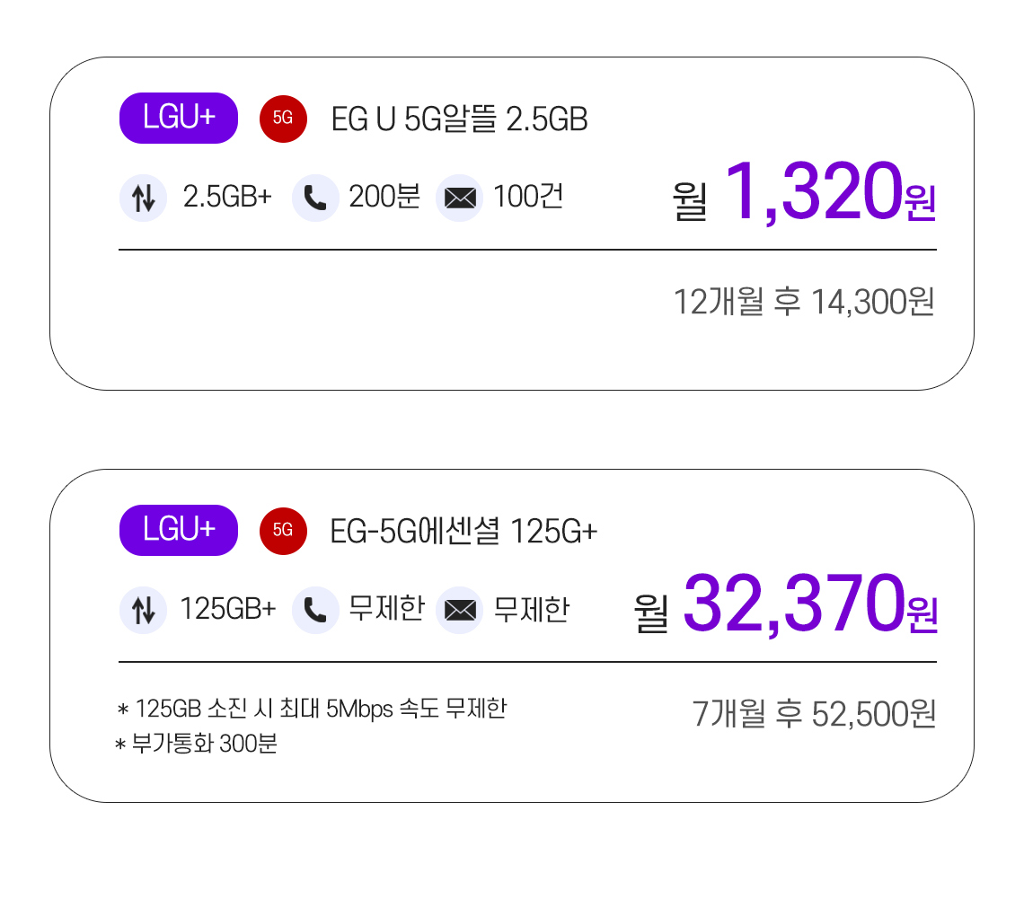1024x899 pixels.
Task: Click the LGU+ badge on second plan
Action: point(178,530)
